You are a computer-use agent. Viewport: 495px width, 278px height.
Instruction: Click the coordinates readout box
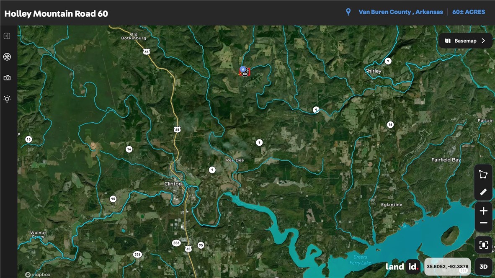tap(447, 267)
